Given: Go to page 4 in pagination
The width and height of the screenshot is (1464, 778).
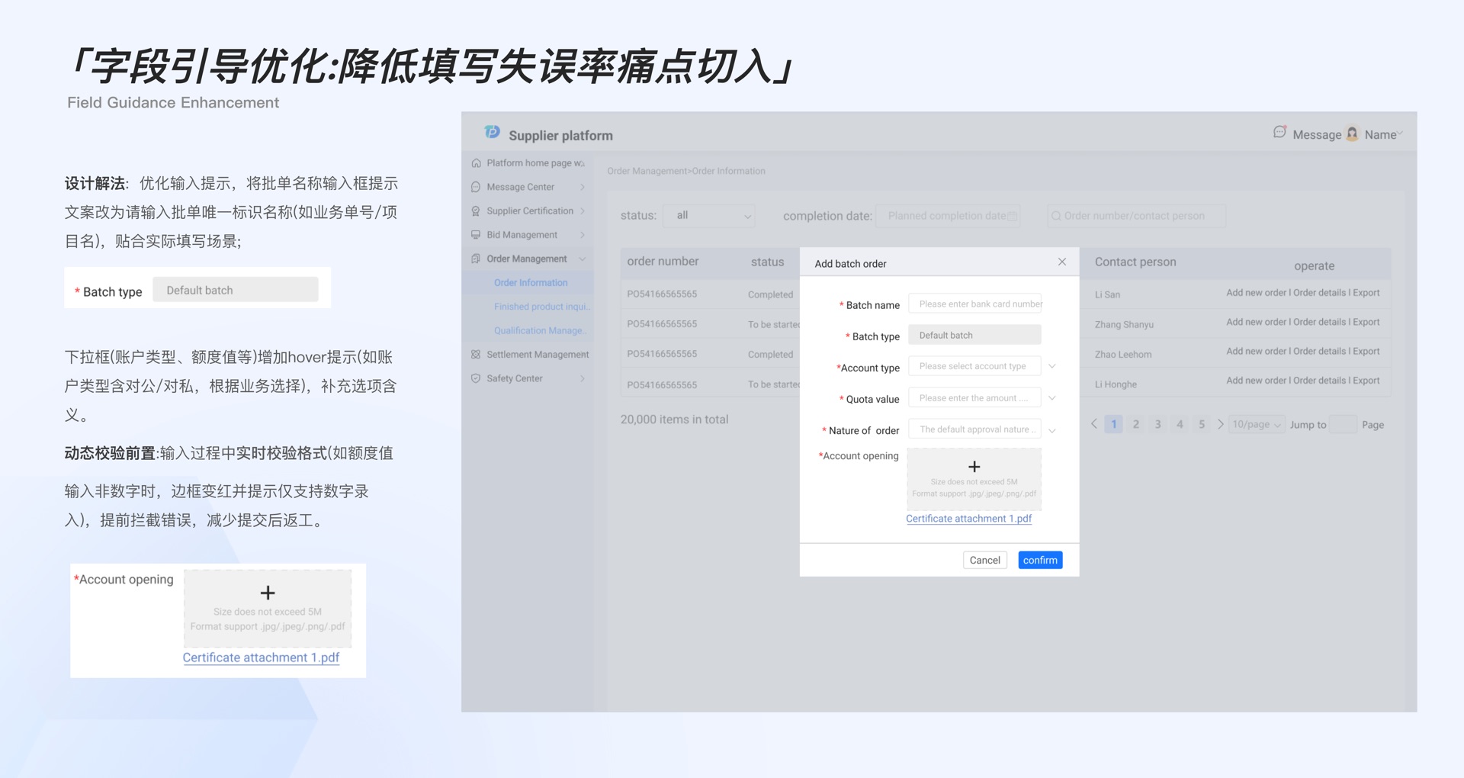Looking at the screenshot, I should coord(1180,424).
